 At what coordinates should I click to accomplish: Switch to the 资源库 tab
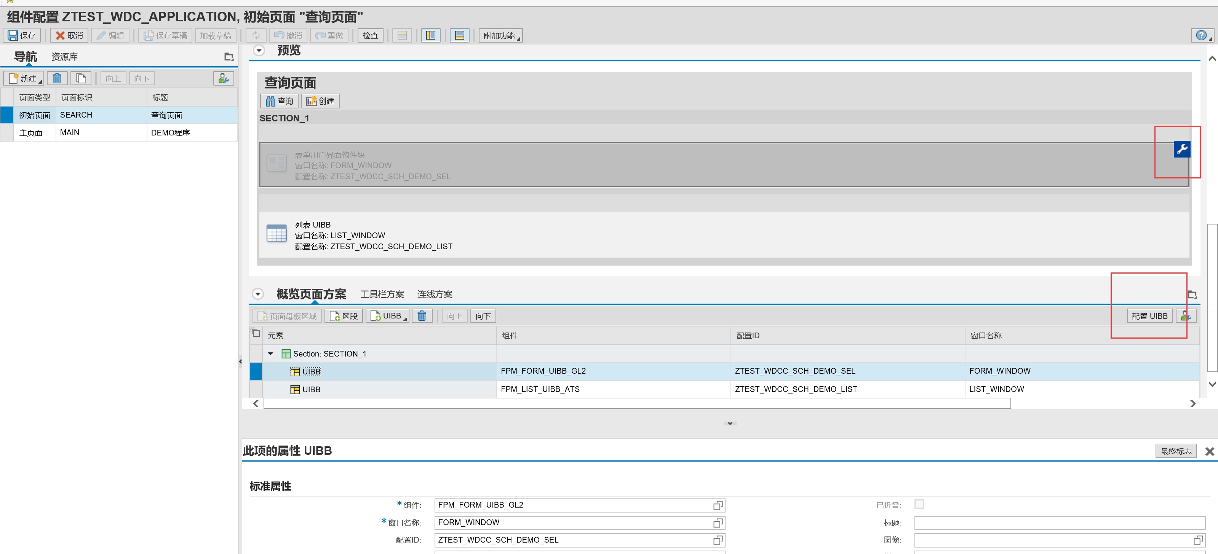[64, 57]
